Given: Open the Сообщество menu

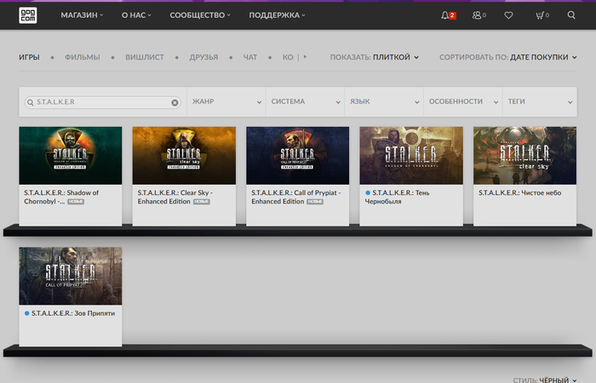Looking at the screenshot, I should pos(200,15).
